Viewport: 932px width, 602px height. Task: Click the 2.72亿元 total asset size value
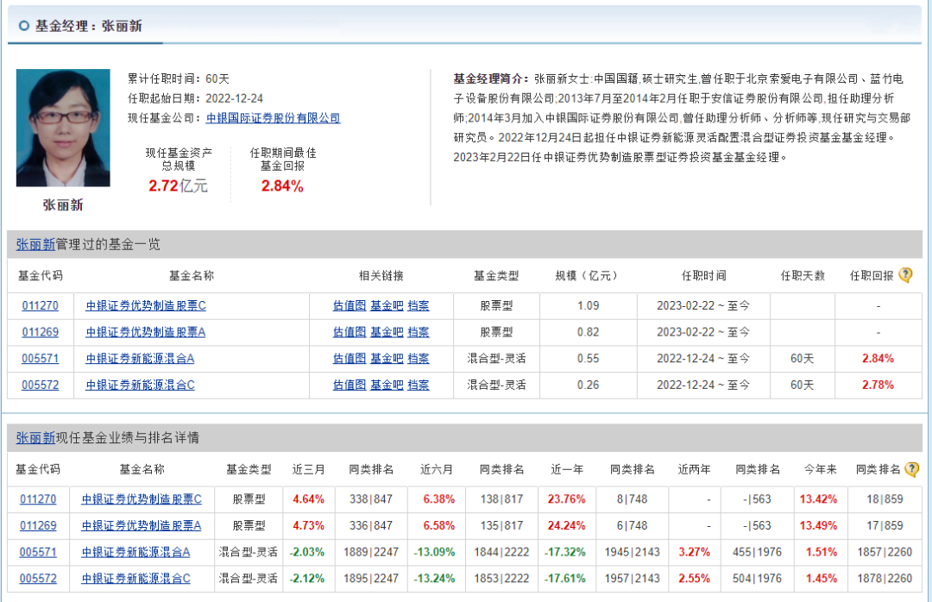[178, 186]
